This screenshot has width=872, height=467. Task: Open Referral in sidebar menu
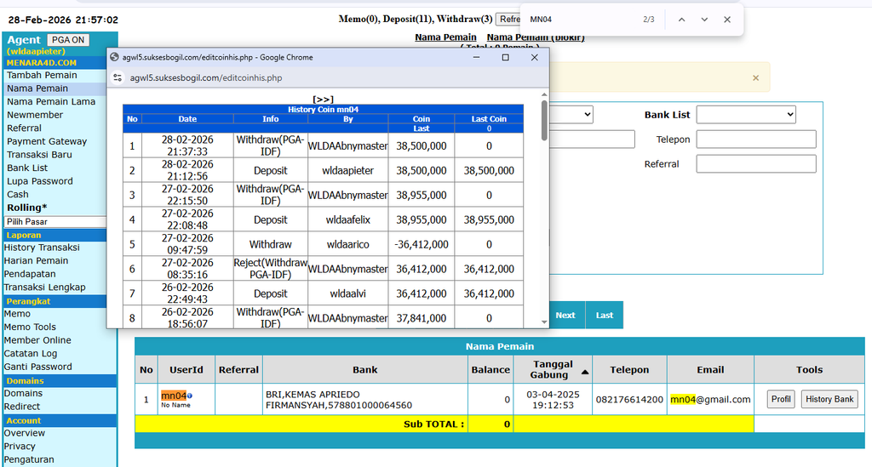24,128
